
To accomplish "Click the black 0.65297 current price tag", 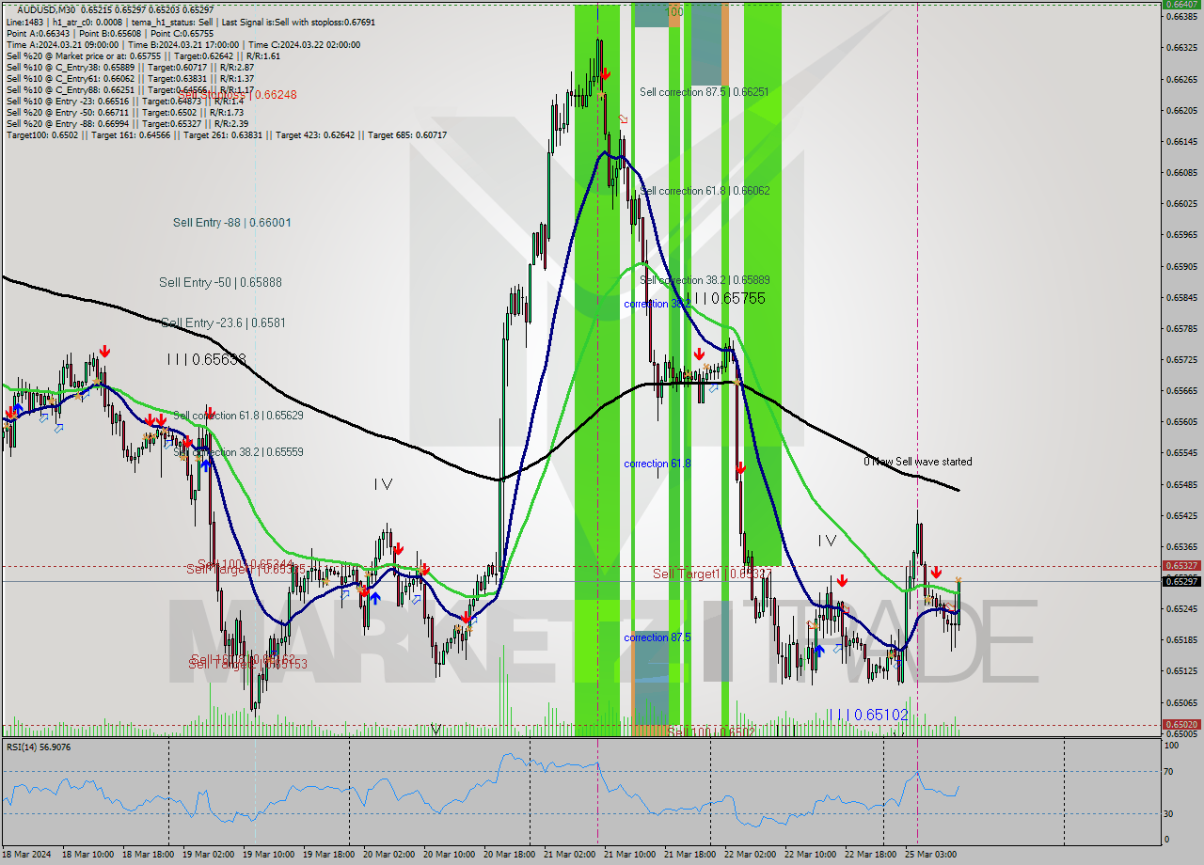I will coord(1180,581).
